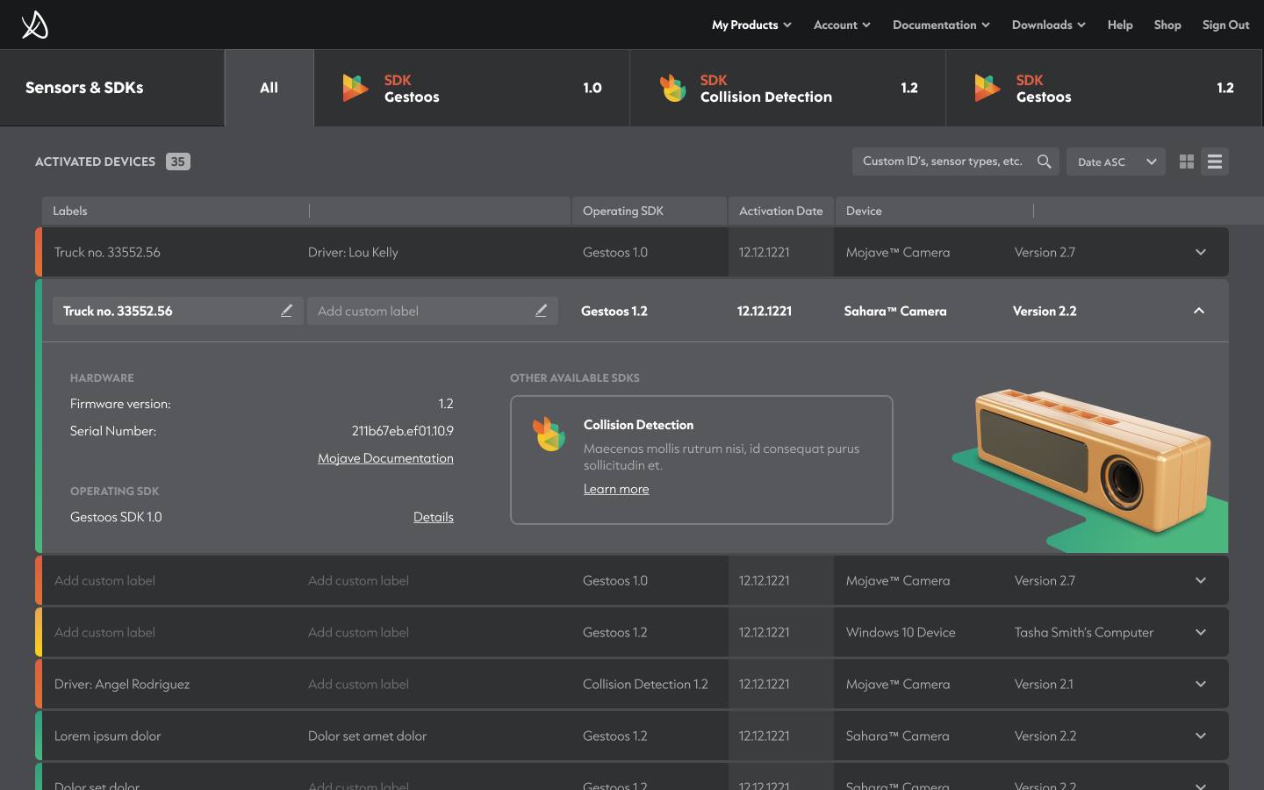This screenshot has height=790, width=1264.
Task: Expand the Lorem ipsum dolor row
Action: pos(1201,736)
